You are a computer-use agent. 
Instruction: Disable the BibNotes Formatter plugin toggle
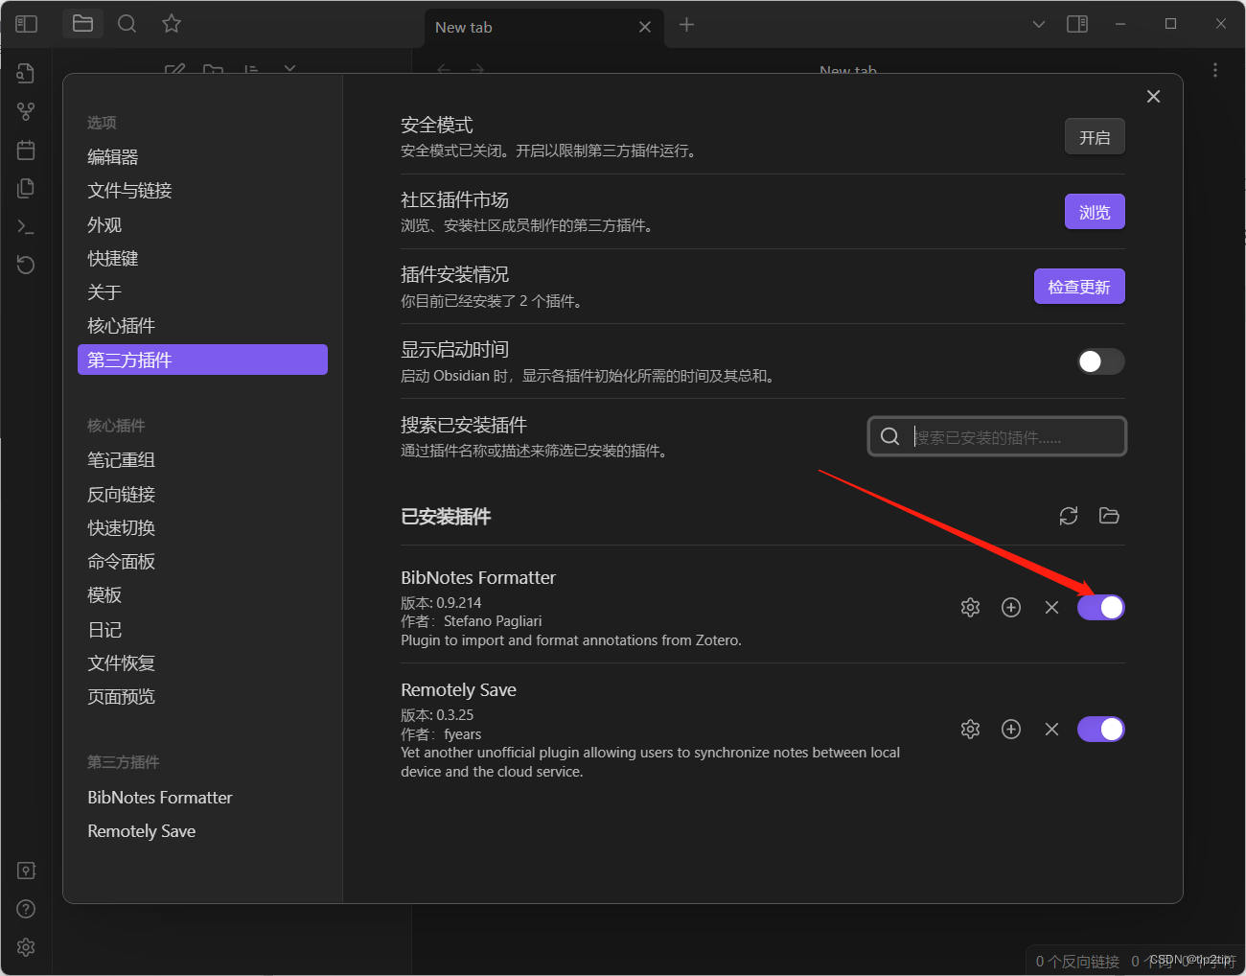[x=1101, y=608]
